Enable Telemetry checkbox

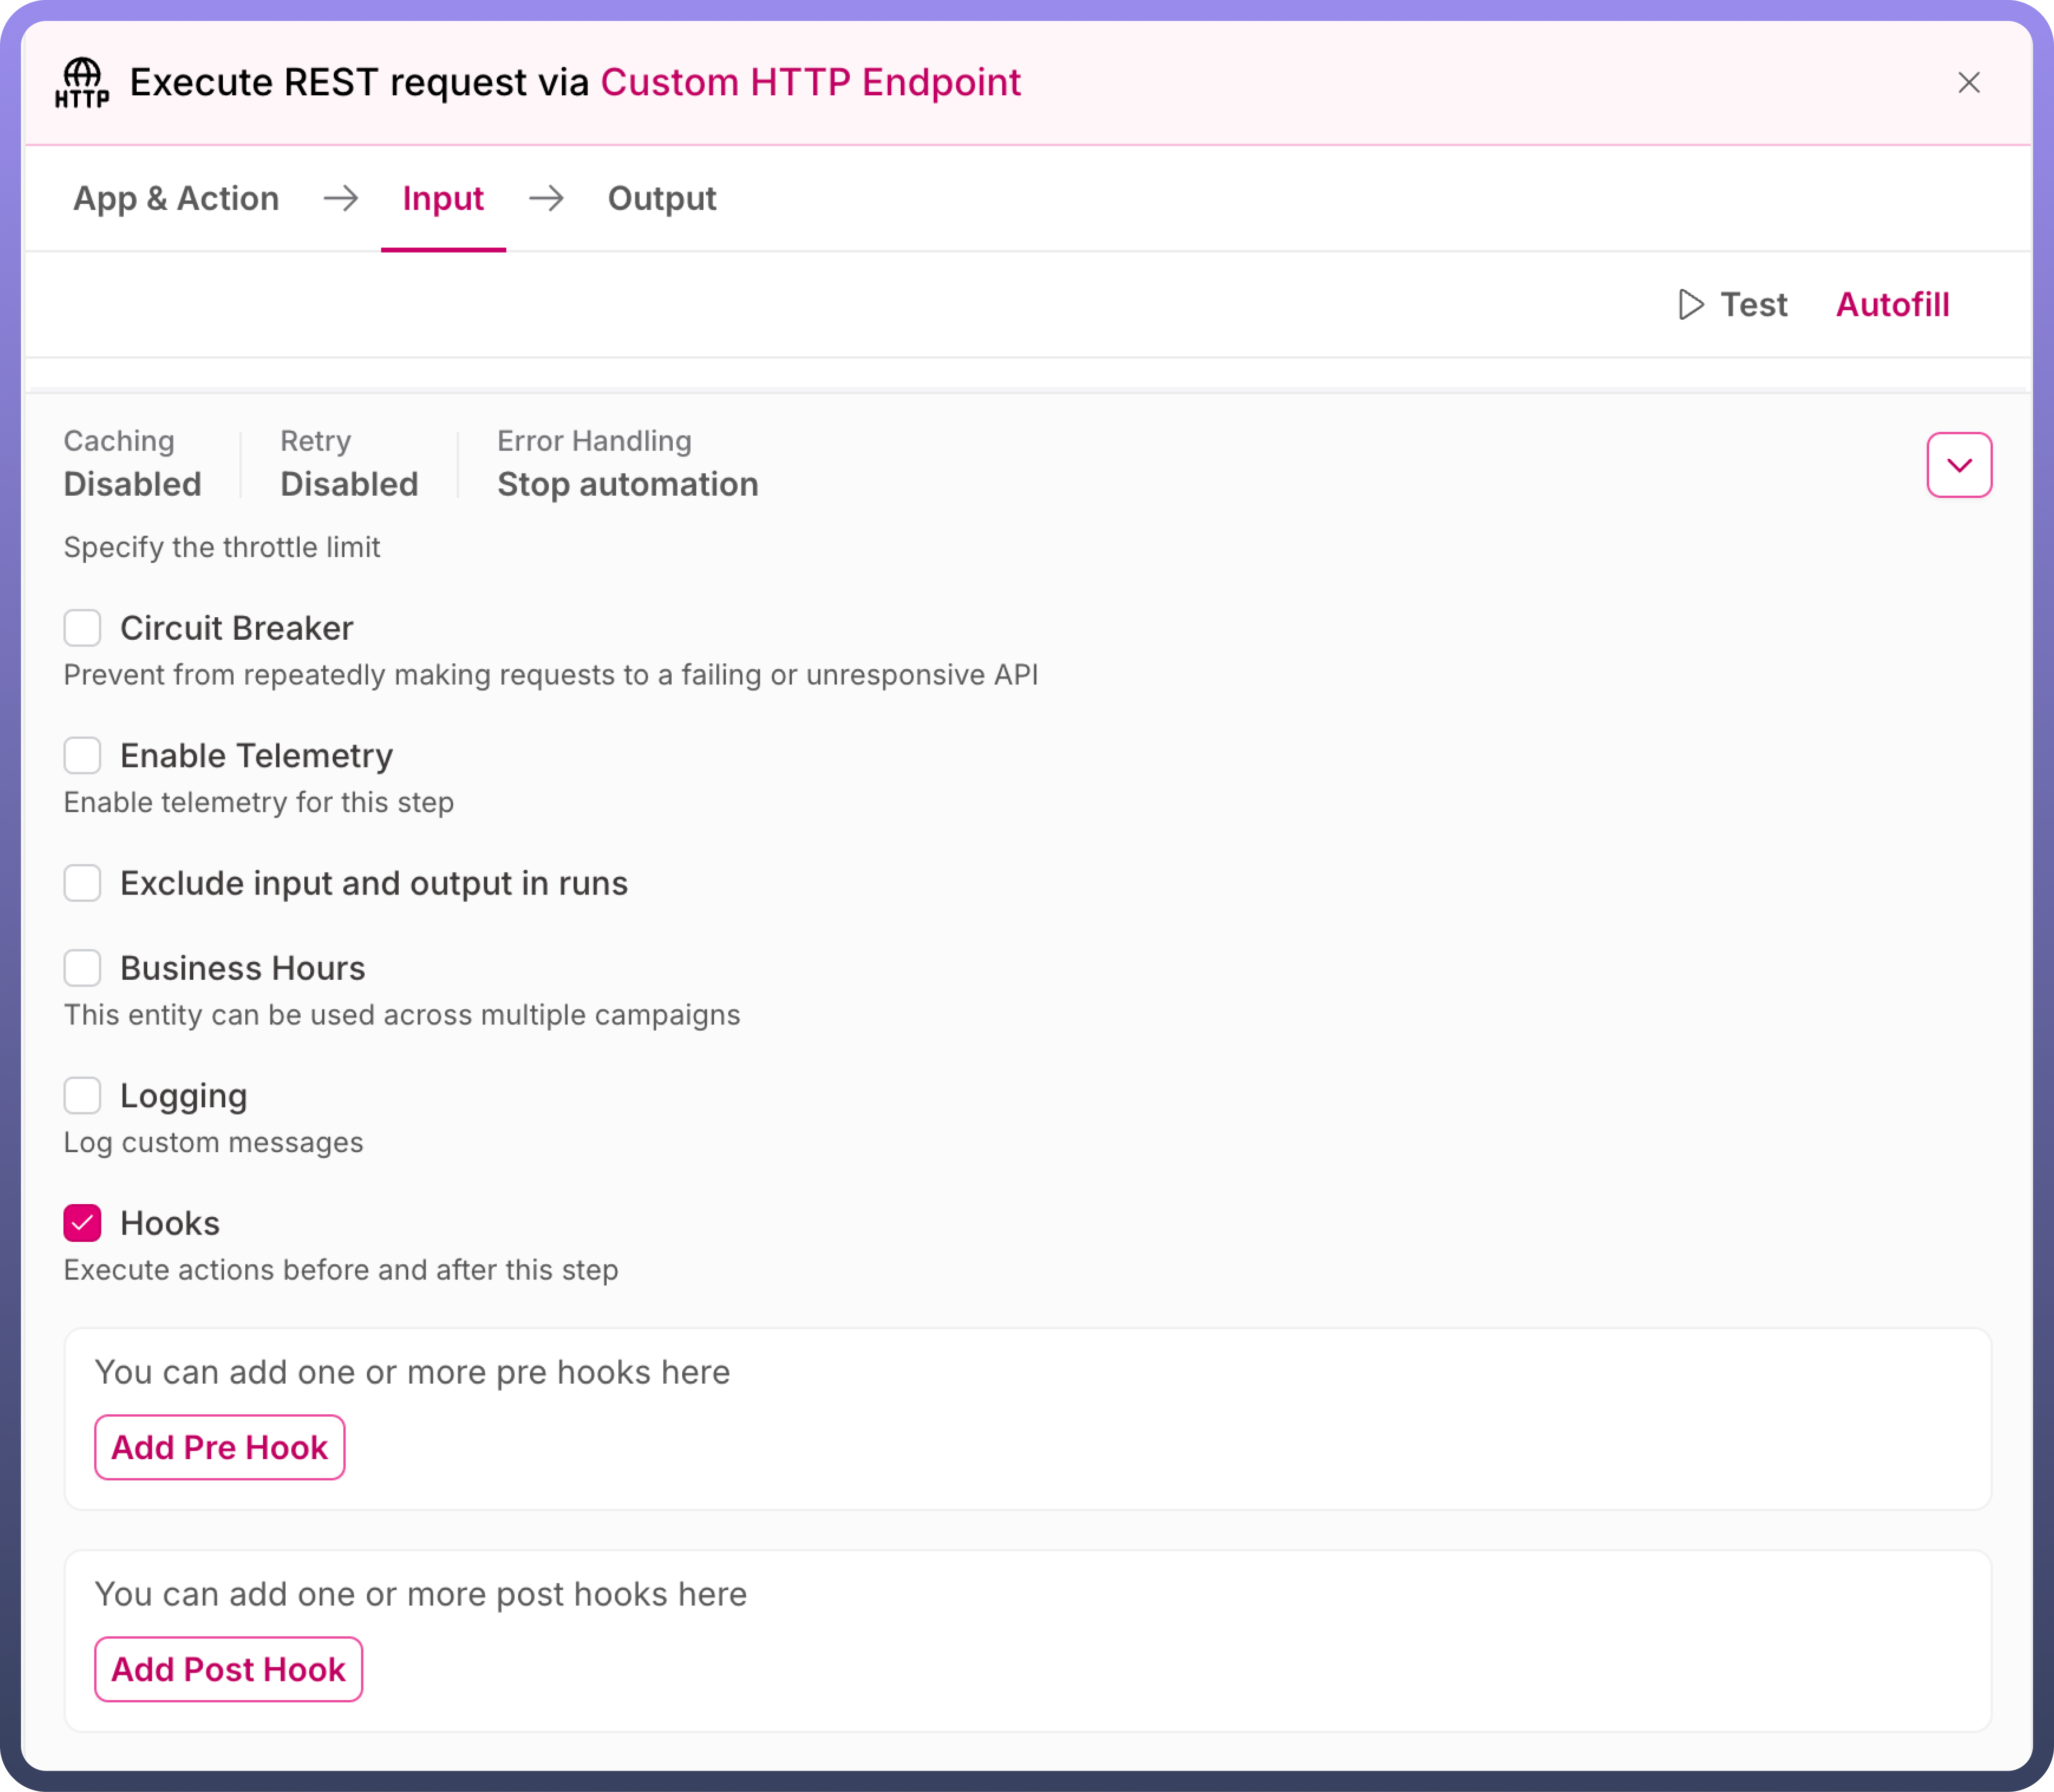pyautogui.click(x=83, y=756)
